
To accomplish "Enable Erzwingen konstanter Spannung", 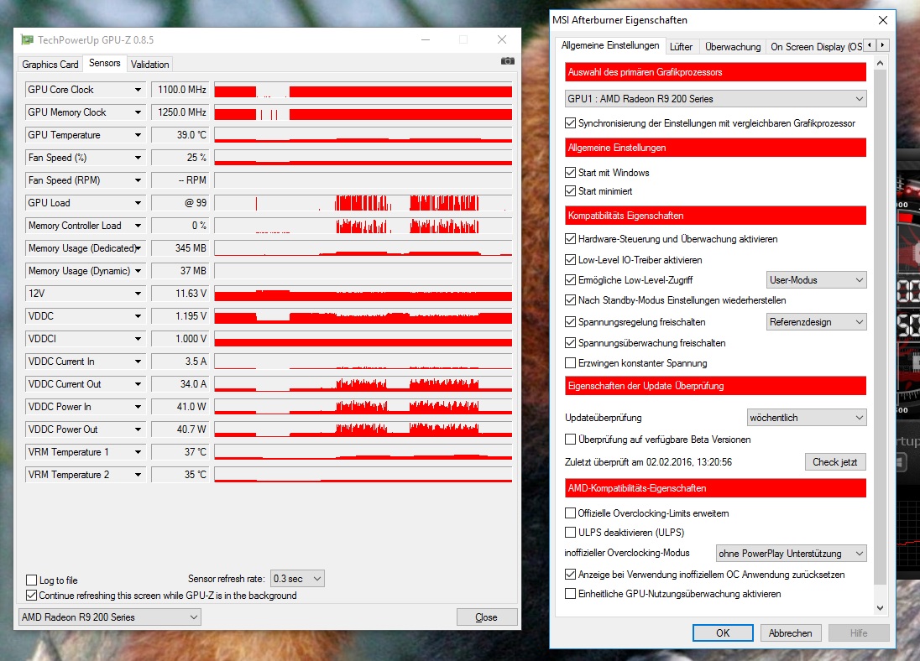I will [570, 363].
